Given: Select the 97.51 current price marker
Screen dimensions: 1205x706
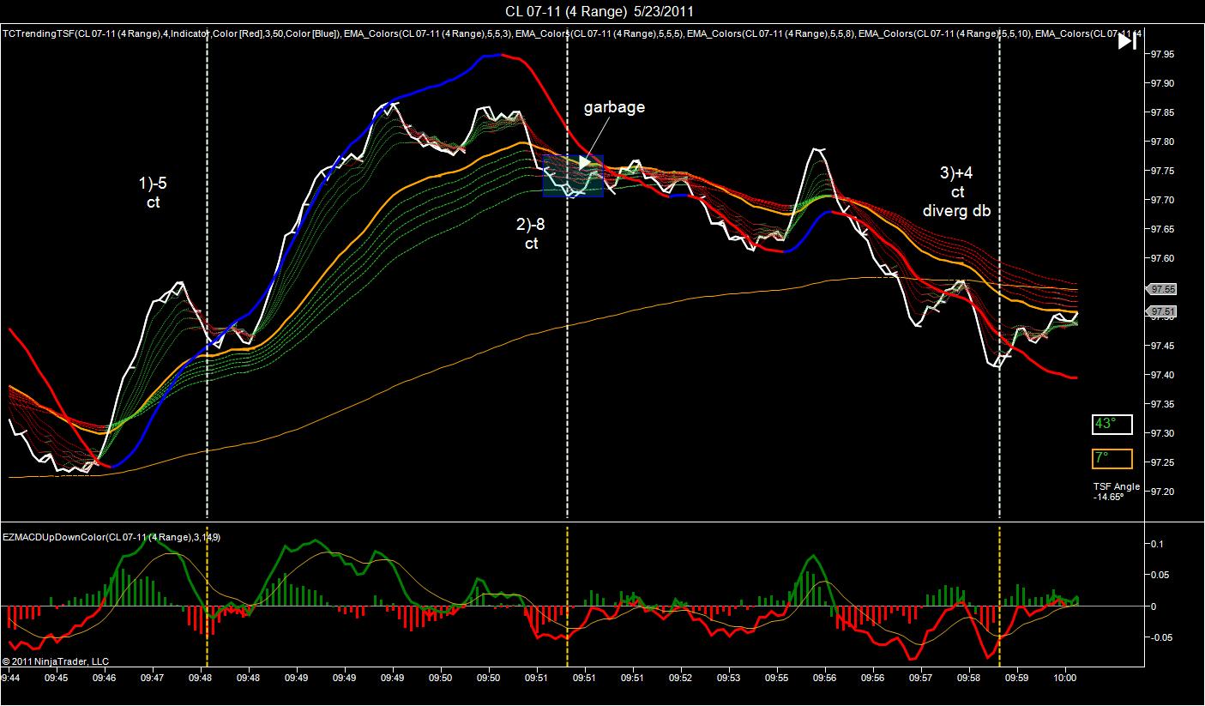Looking at the screenshot, I should coord(1163,311).
